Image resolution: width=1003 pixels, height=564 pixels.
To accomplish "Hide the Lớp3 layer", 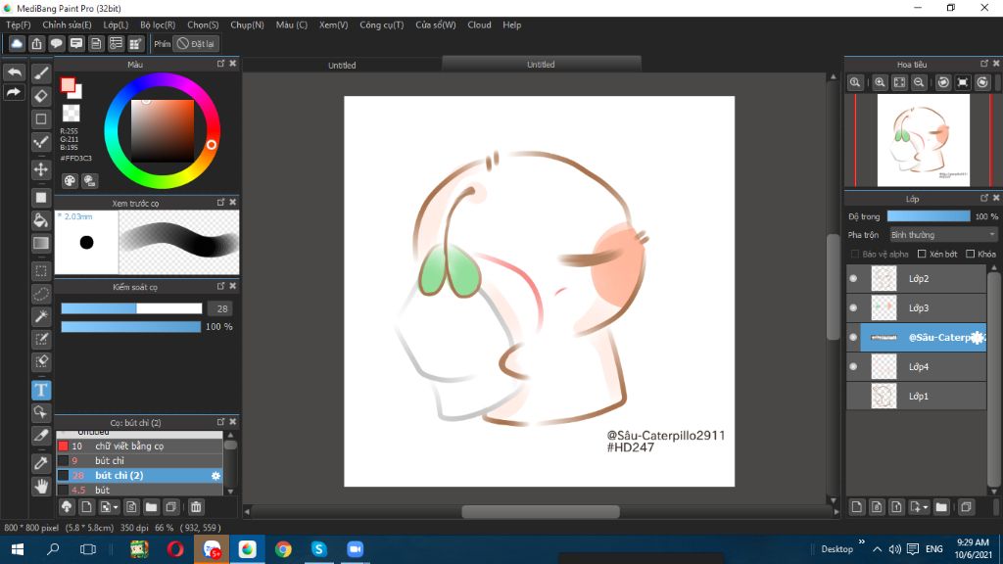I will (x=853, y=308).
